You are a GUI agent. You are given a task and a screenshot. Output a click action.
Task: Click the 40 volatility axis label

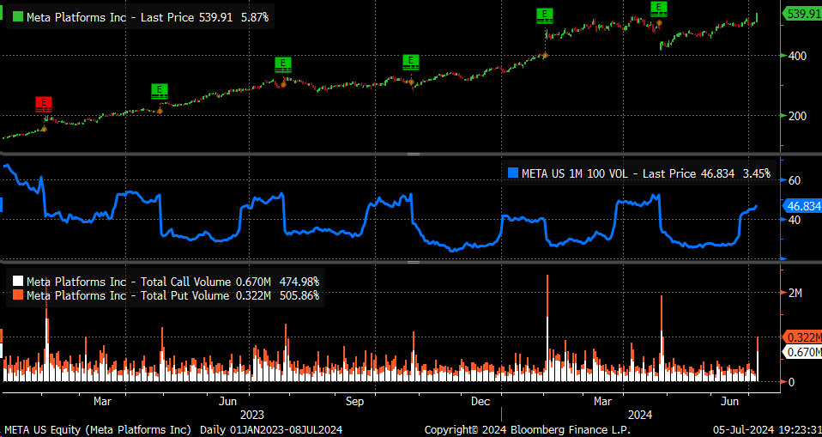click(x=795, y=219)
